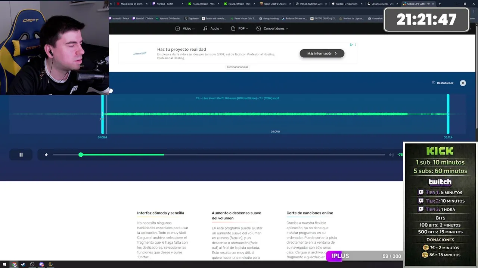The width and height of the screenshot is (478, 268).
Task: Open Steam from the taskbar
Action: (23, 264)
